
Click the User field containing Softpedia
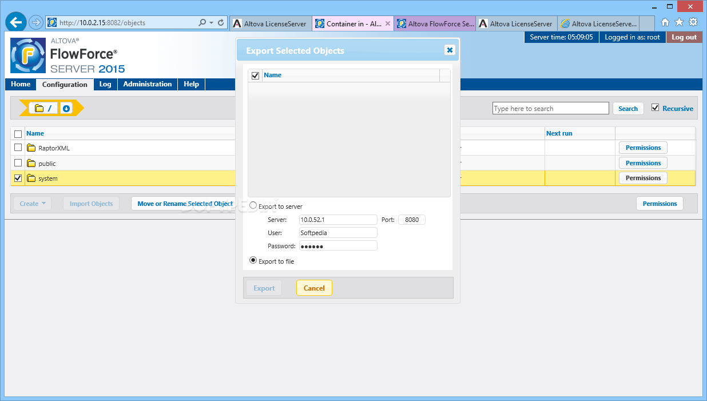(338, 233)
